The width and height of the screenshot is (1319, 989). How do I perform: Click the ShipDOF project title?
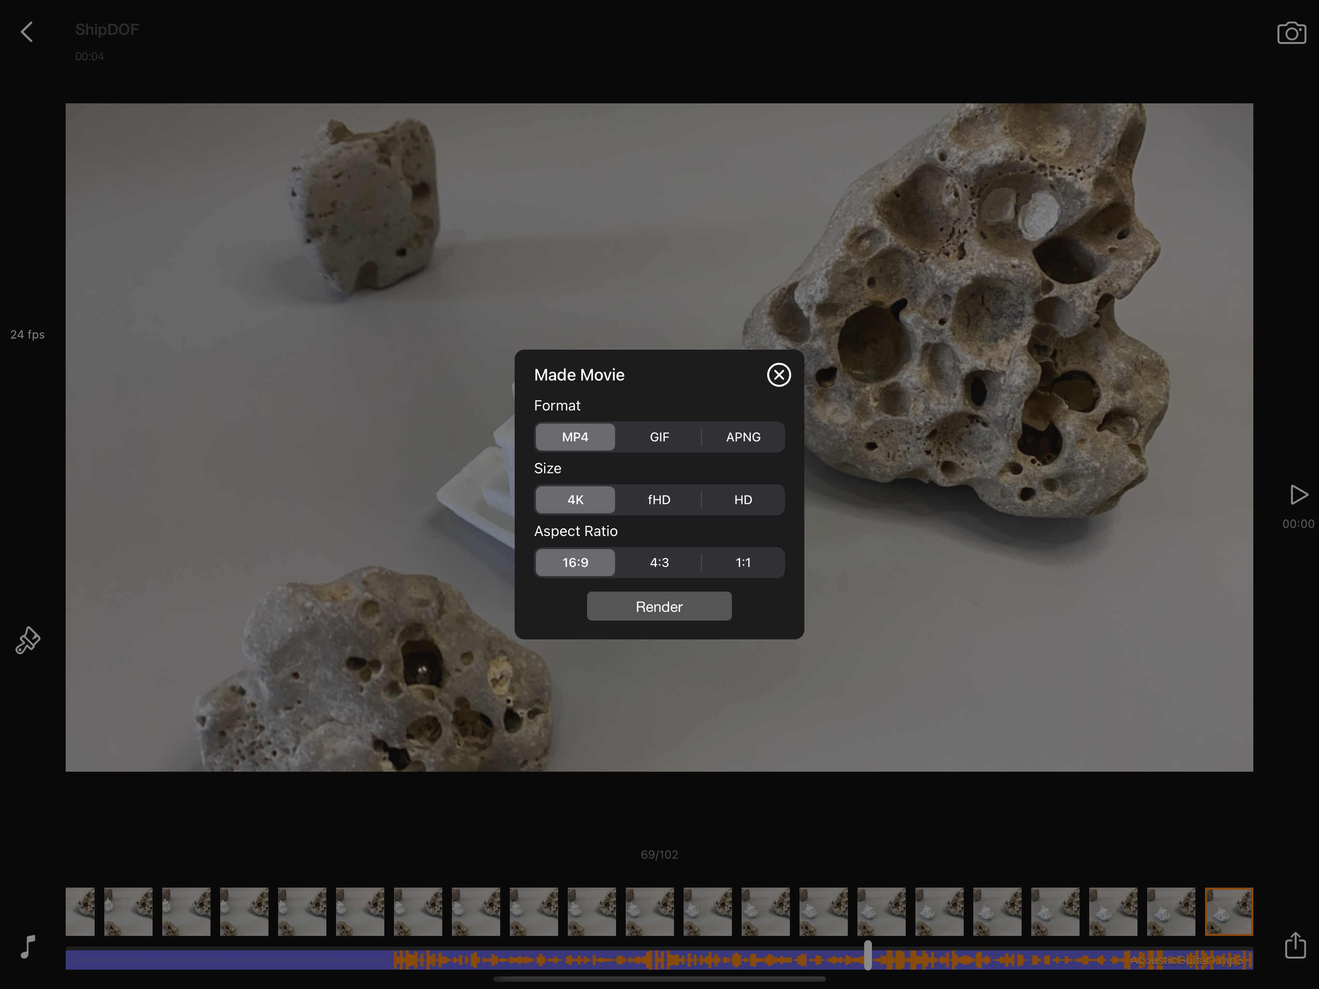pyautogui.click(x=107, y=30)
